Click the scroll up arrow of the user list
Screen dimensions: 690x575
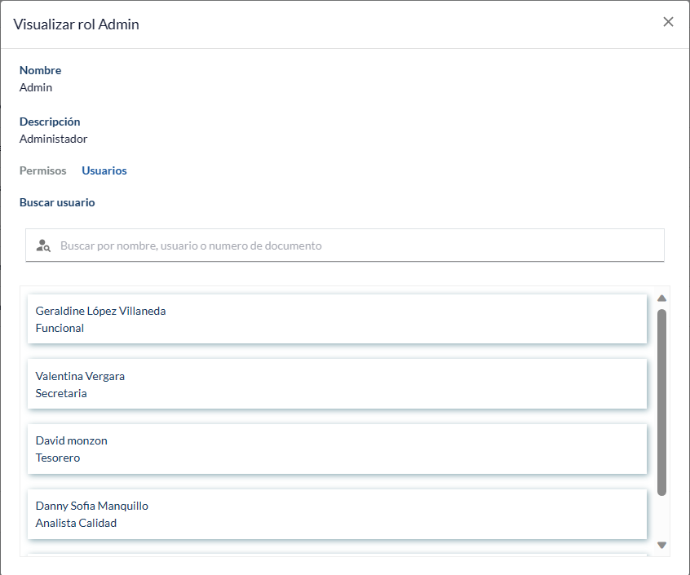pyautogui.click(x=661, y=299)
